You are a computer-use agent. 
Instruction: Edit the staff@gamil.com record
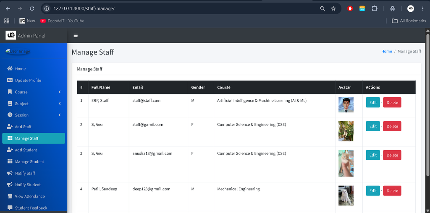pyautogui.click(x=373, y=126)
